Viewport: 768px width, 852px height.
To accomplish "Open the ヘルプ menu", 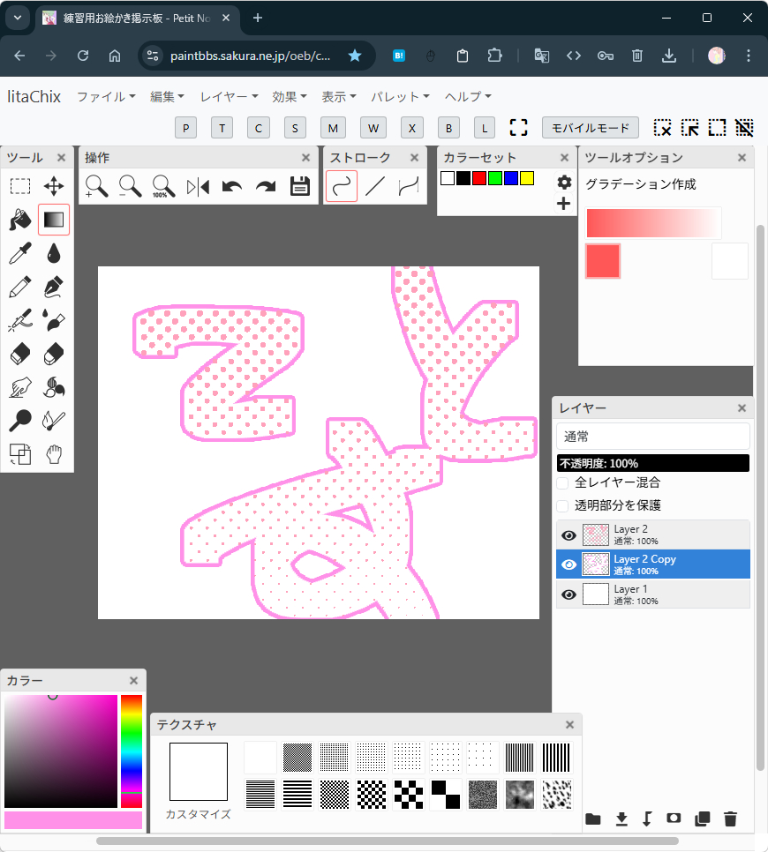I will [468, 96].
